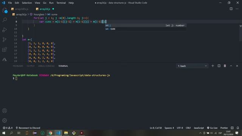Open the Go menu
The width and height of the screenshot is (242, 136).
click(x=45, y=3)
